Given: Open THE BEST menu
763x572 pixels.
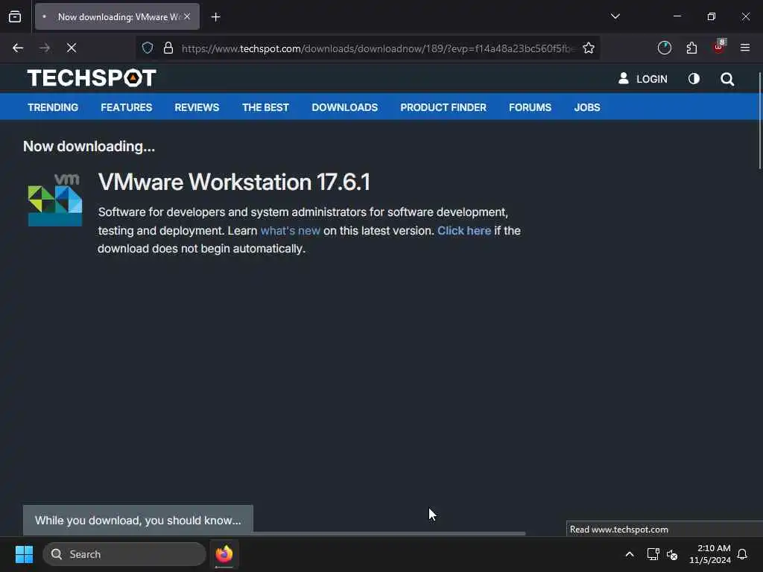Looking at the screenshot, I should click(x=266, y=107).
